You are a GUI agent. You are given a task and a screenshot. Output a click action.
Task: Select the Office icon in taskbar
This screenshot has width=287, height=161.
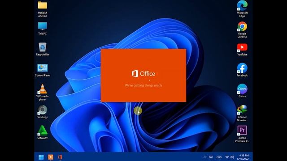click(x=60, y=157)
